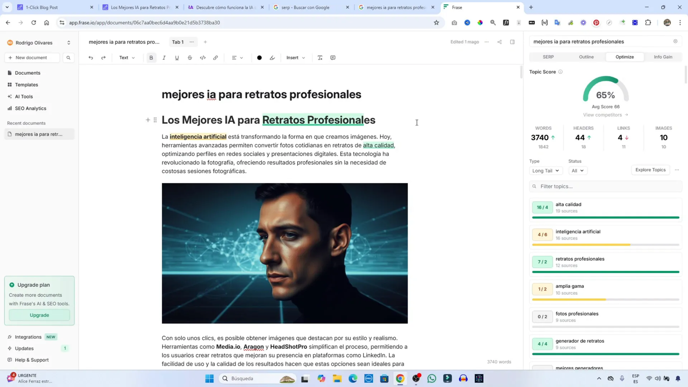688x387 pixels.
Task: Click the undo arrow icon
Action: 90,57
